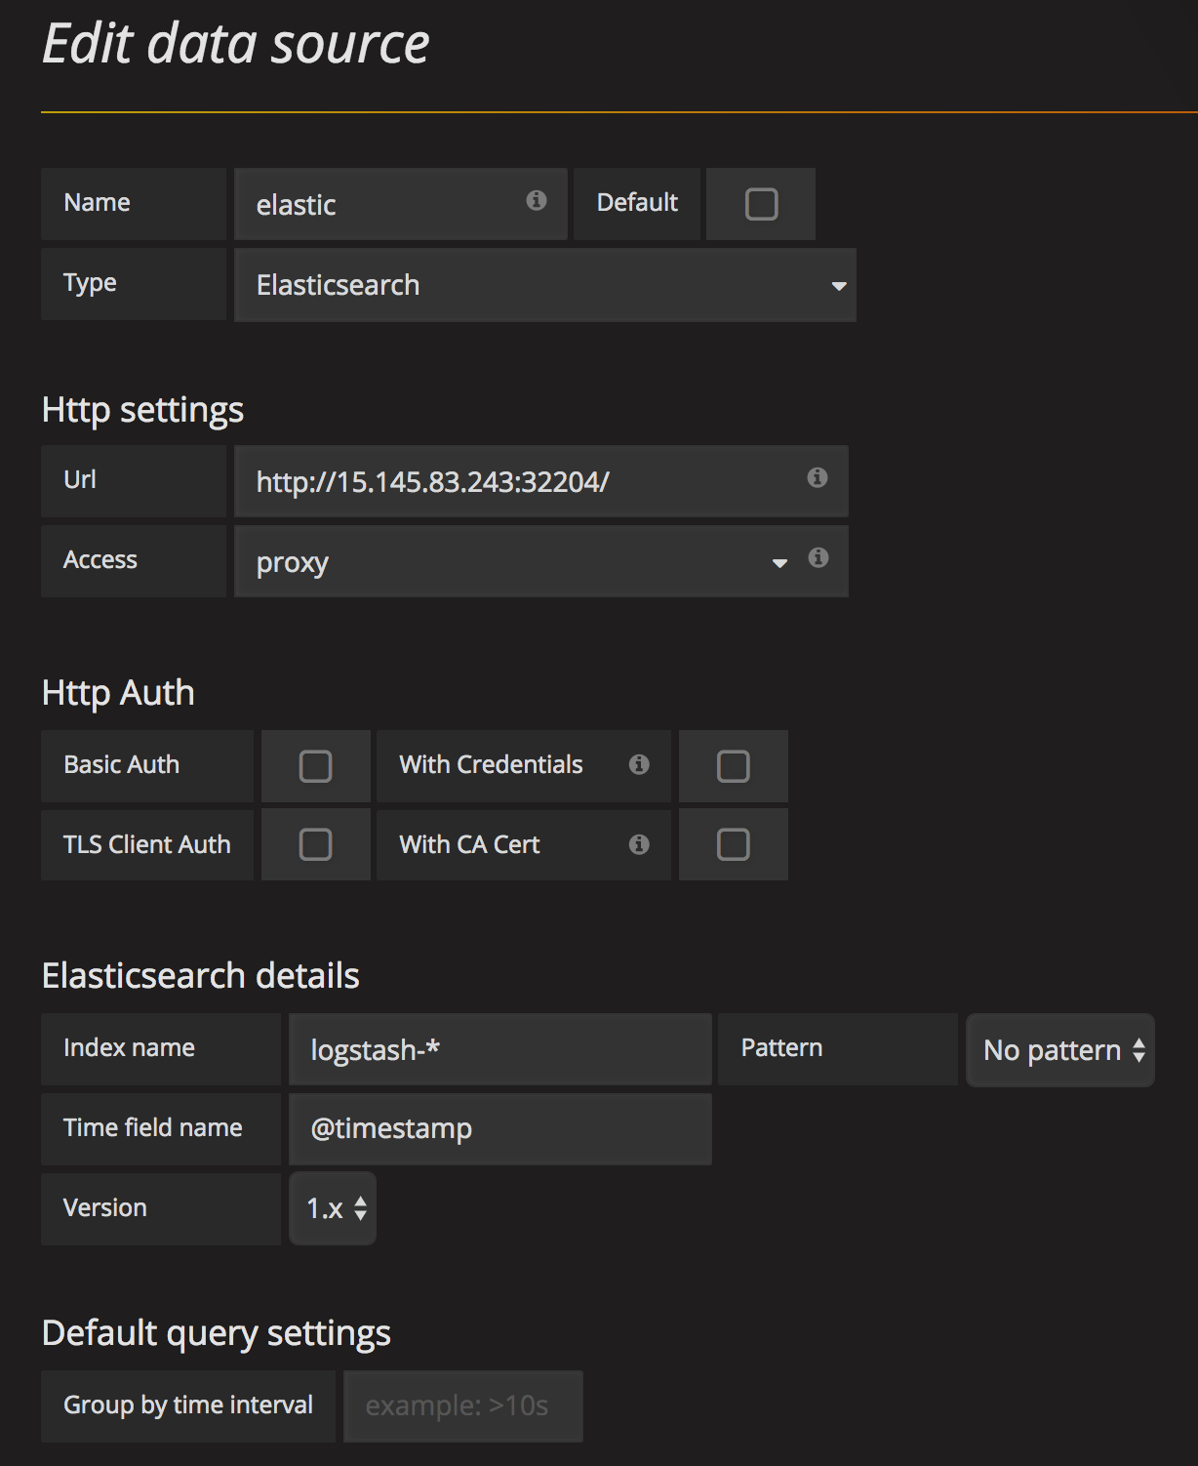Image resolution: width=1198 pixels, height=1466 pixels.
Task: Click the With CA Cert info icon
Action: point(639,844)
